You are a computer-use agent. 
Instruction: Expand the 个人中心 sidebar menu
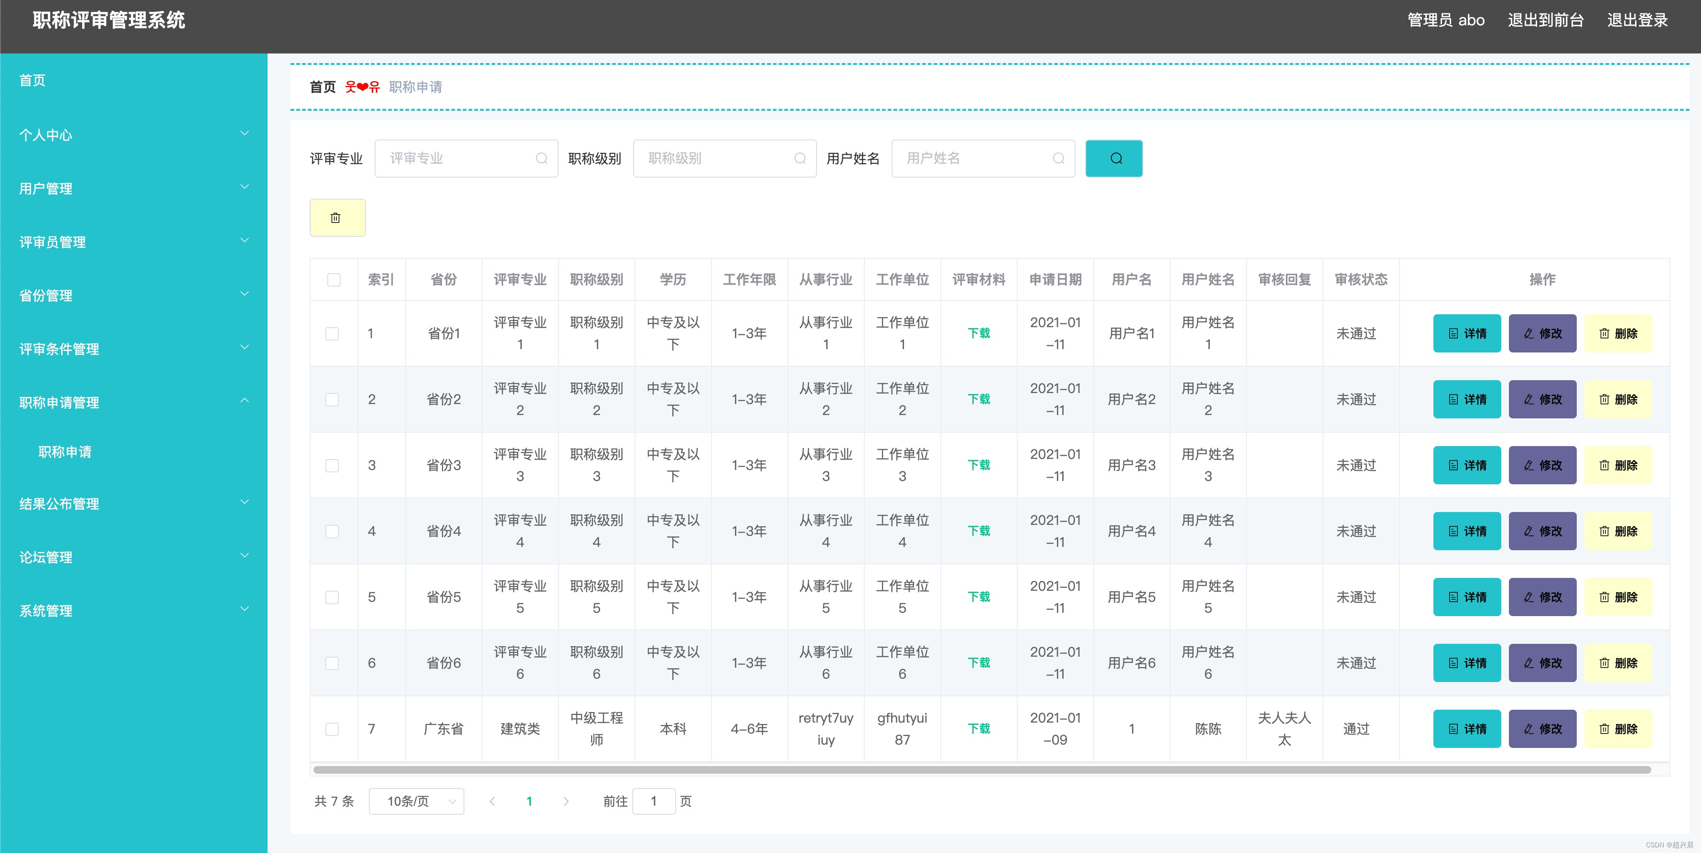133,135
